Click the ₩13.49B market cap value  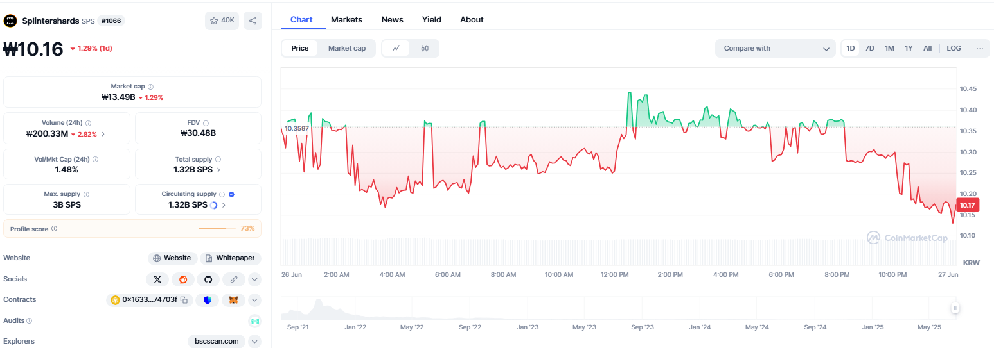118,97
